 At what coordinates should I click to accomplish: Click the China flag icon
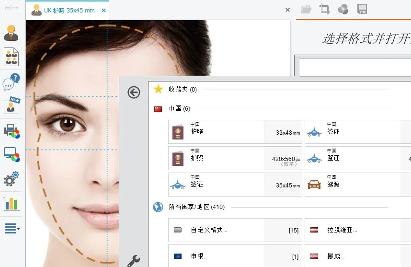pos(158,109)
